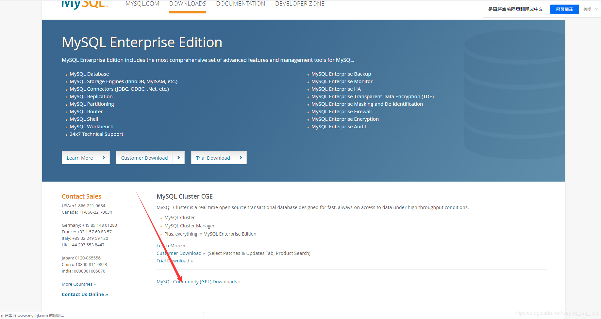Click MySQL Cluster CGE heading
Viewport: 601px width, 319px height.
[x=185, y=196]
